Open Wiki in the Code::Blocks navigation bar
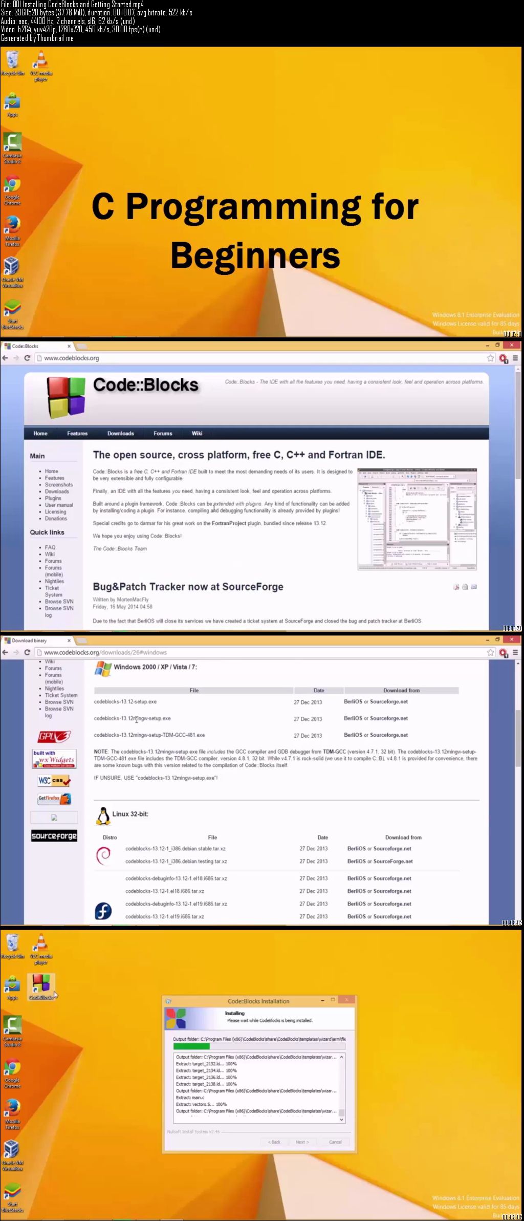The width and height of the screenshot is (524, 1221). (197, 434)
